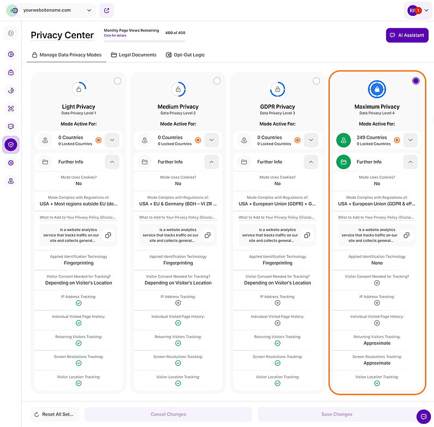The height and width of the screenshot is (427, 434).
Task: Select the Light Privacy mode radio button
Action: coord(117,81)
